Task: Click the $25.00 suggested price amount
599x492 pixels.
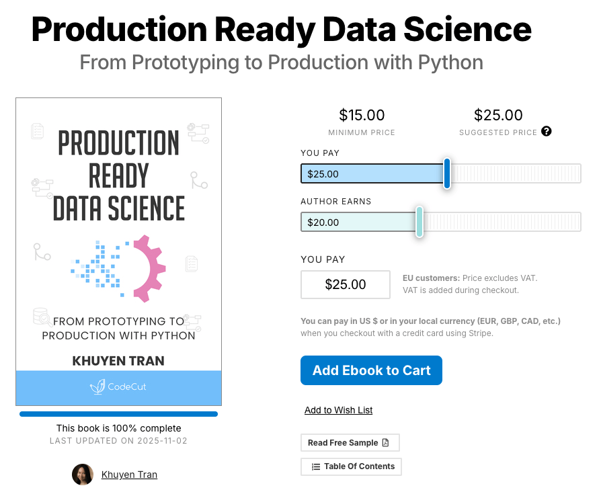Action: (498, 115)
